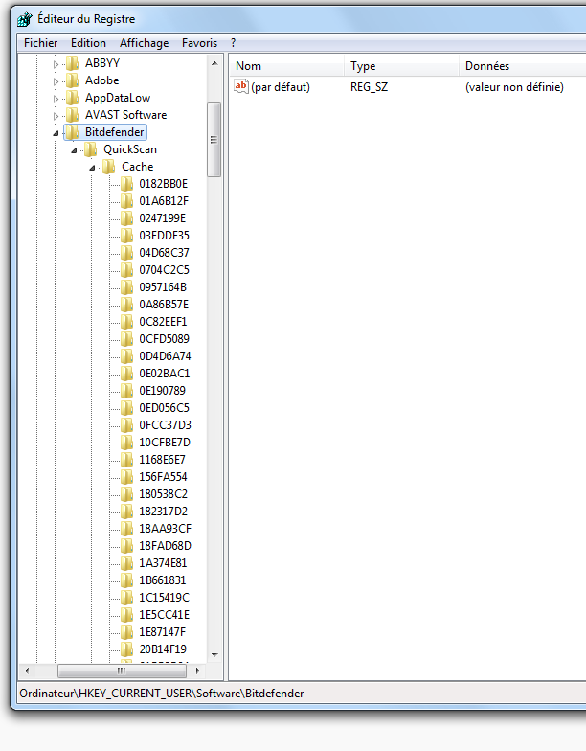Select the 156FA554 key

pyautogui.click(x=163, y=477)
